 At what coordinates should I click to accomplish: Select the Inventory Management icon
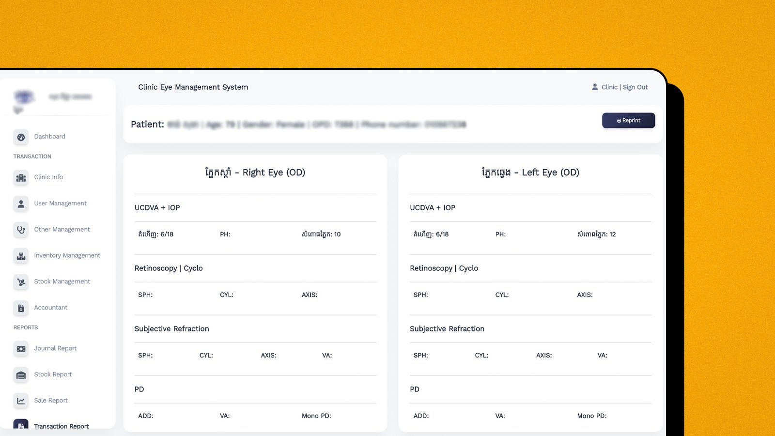tap(21, 256)
